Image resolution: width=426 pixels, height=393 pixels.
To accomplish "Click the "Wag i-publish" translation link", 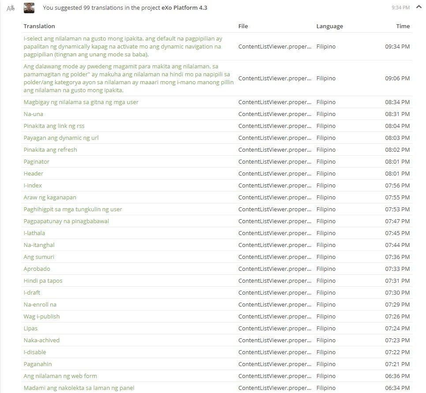I will 41,316.
